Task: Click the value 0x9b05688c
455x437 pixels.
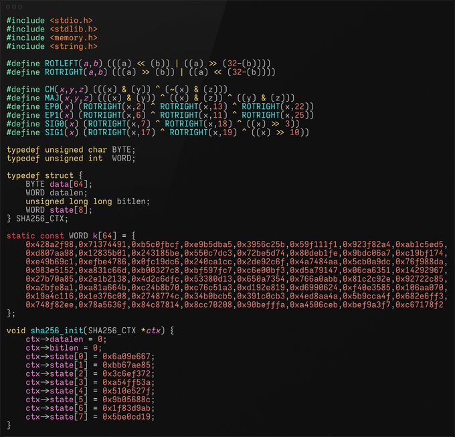Action: coord(126,400)
